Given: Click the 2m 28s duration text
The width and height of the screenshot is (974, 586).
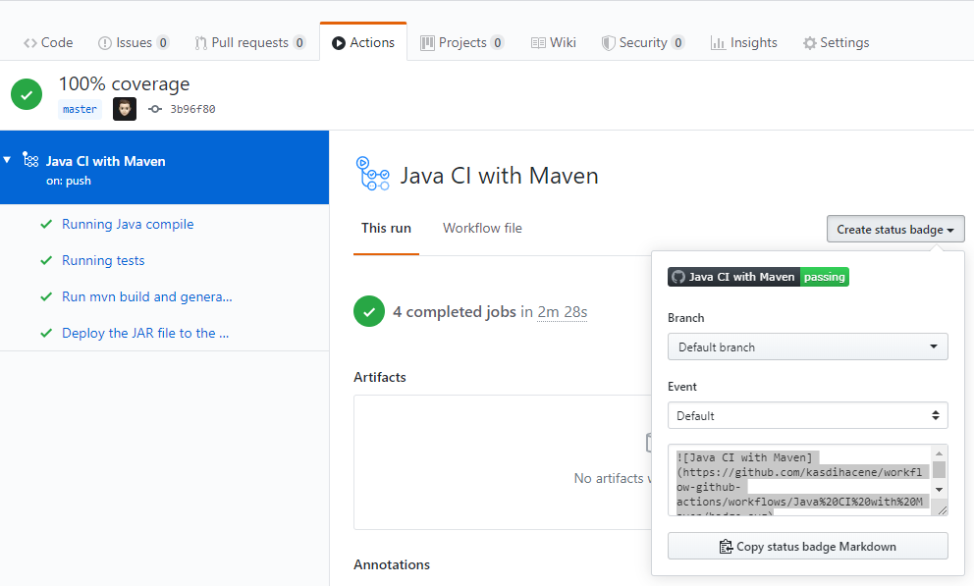Looking at the screenshot, I should pyautogui.click(x=563, y=311).
